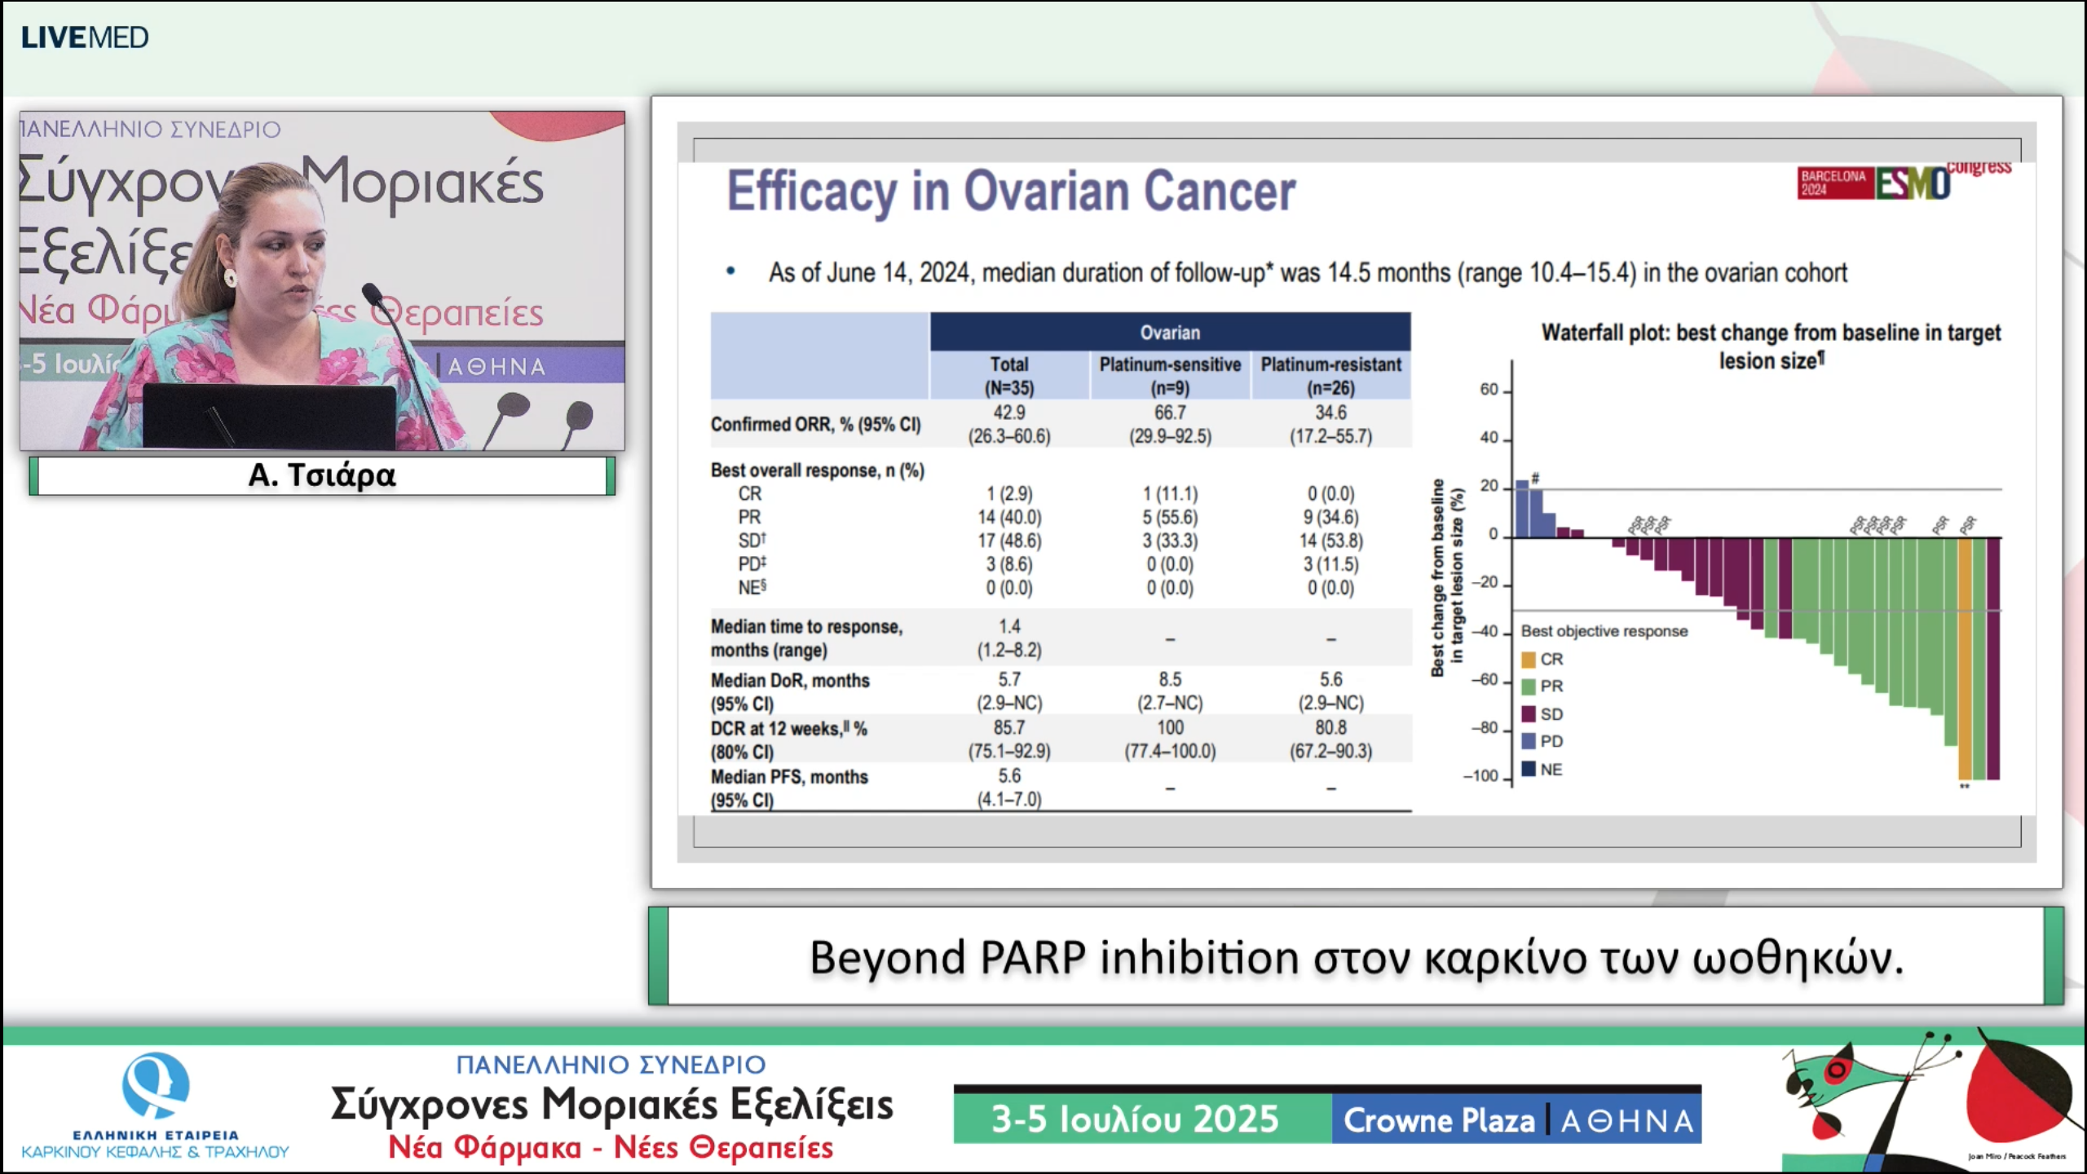Click the tall orange CR waterfall bar
This screenshot has height=1174, width=2087.
point(1965,659)
